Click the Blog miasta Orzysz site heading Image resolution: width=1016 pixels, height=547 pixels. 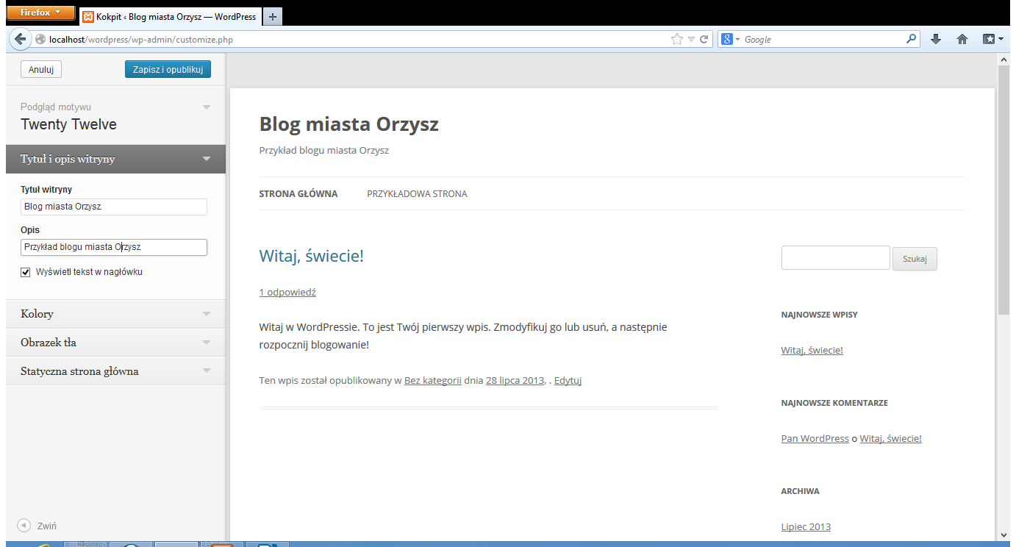point(348,124)
